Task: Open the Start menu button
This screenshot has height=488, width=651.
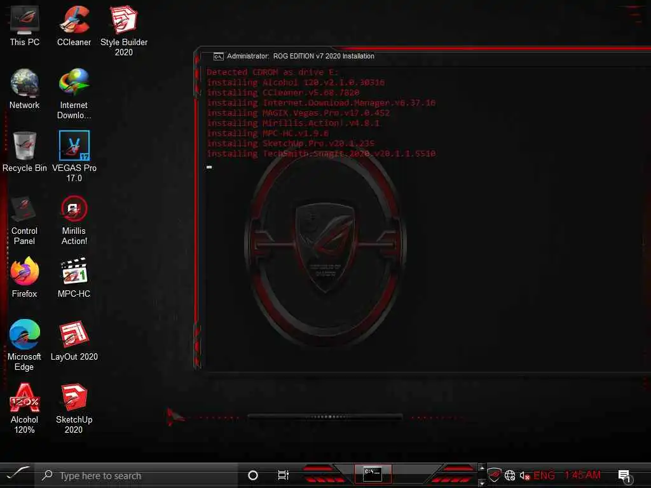Action: coord(17,475)
